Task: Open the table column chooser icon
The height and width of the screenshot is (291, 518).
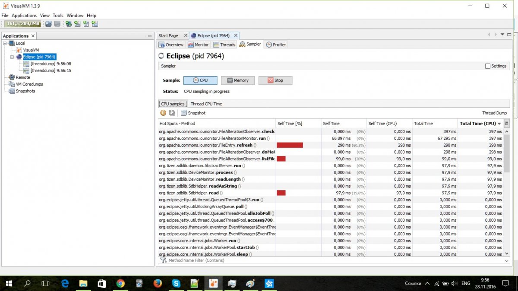Action: tap(507, 123)
